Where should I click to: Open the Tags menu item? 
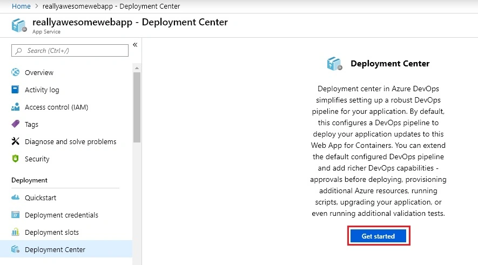pos(66,124)
